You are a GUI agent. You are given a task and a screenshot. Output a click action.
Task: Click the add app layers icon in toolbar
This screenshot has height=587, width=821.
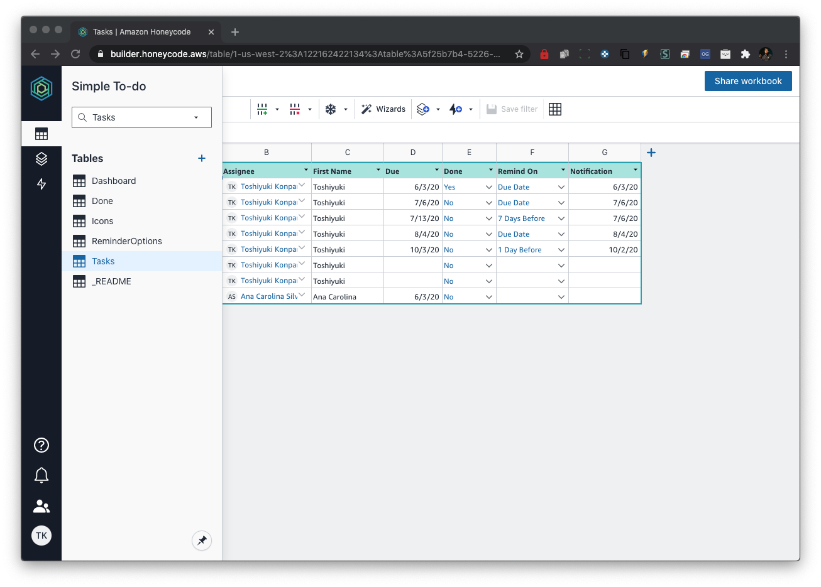point(423,109)
